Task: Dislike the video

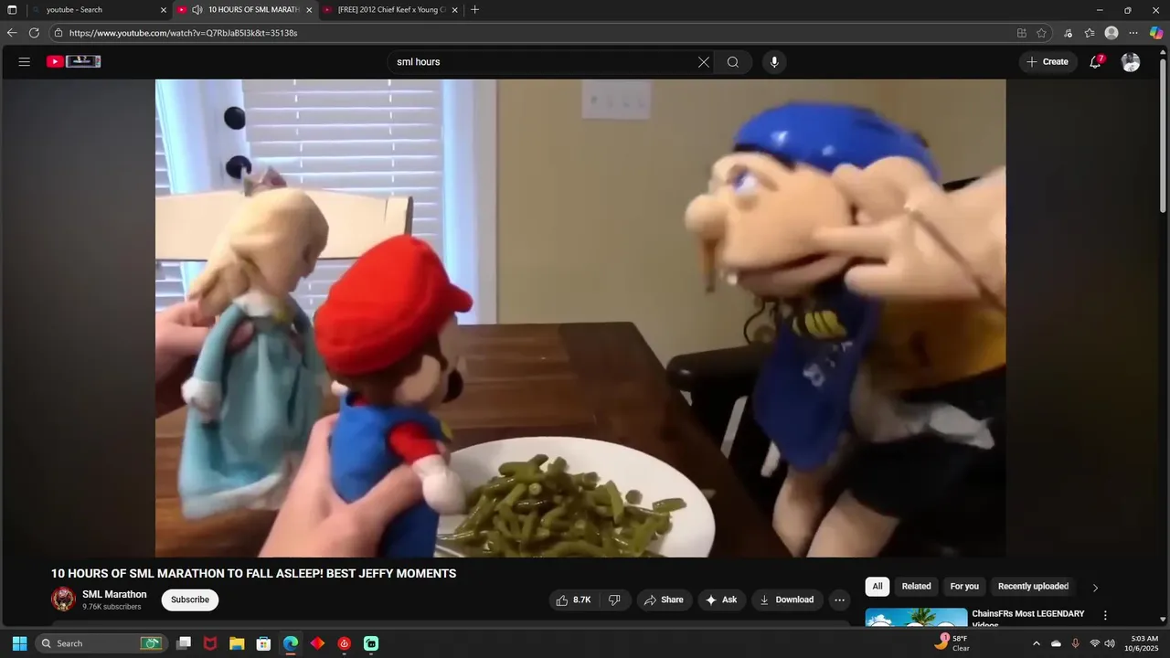Action: 614,600
